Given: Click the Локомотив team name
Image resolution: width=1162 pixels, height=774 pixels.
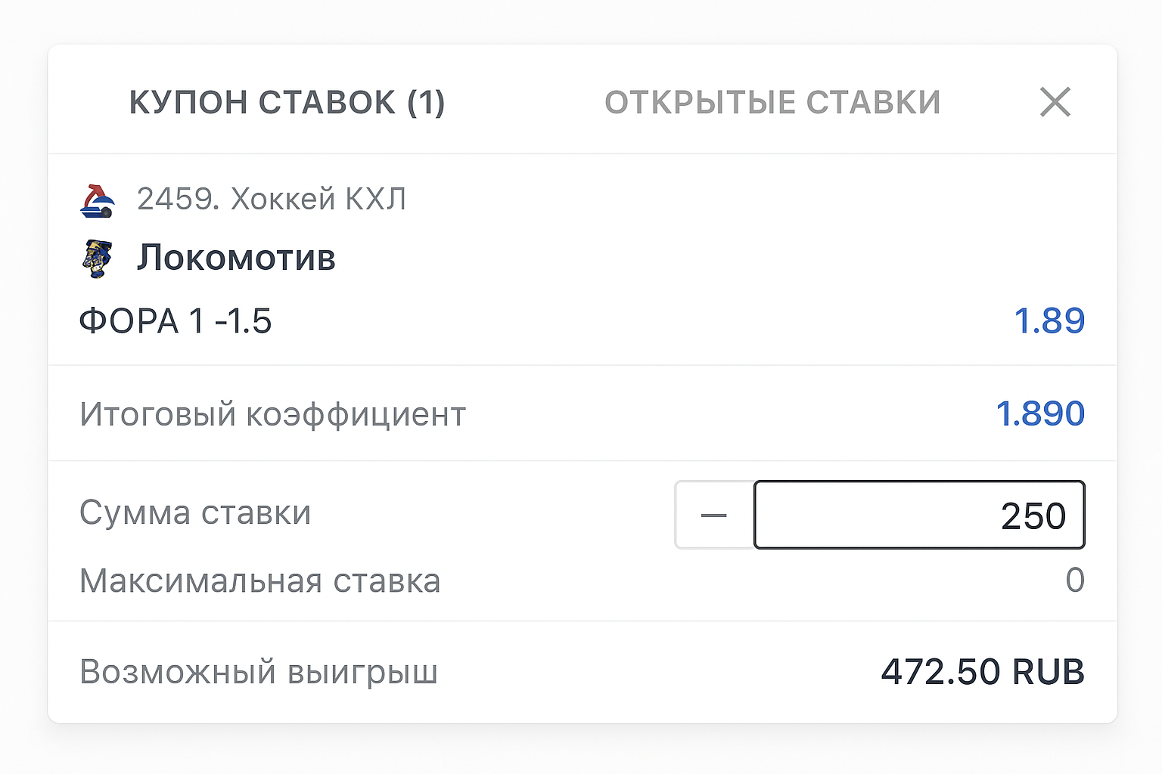Looking at the screenshot, I should pos(236,258).
